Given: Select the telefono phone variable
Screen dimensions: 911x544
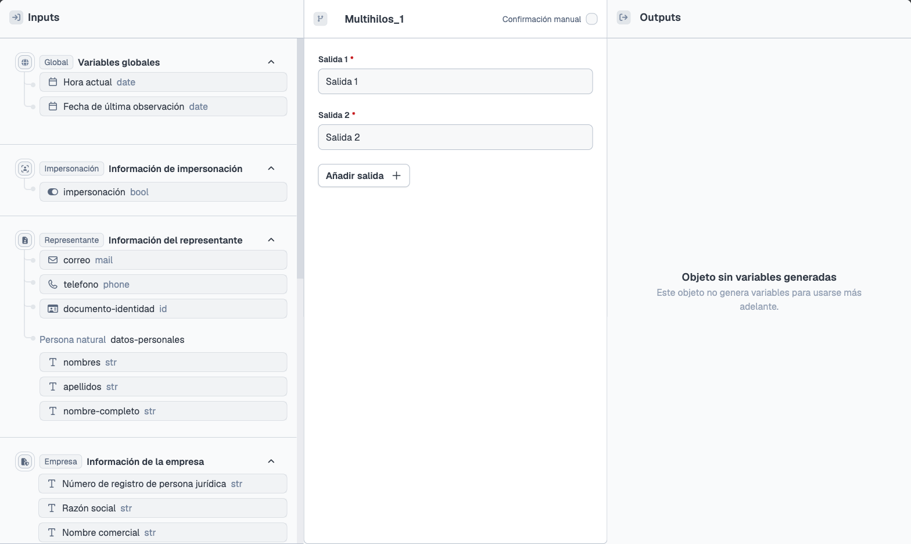Looking at the screenshot, I should (x=163, y=284).
